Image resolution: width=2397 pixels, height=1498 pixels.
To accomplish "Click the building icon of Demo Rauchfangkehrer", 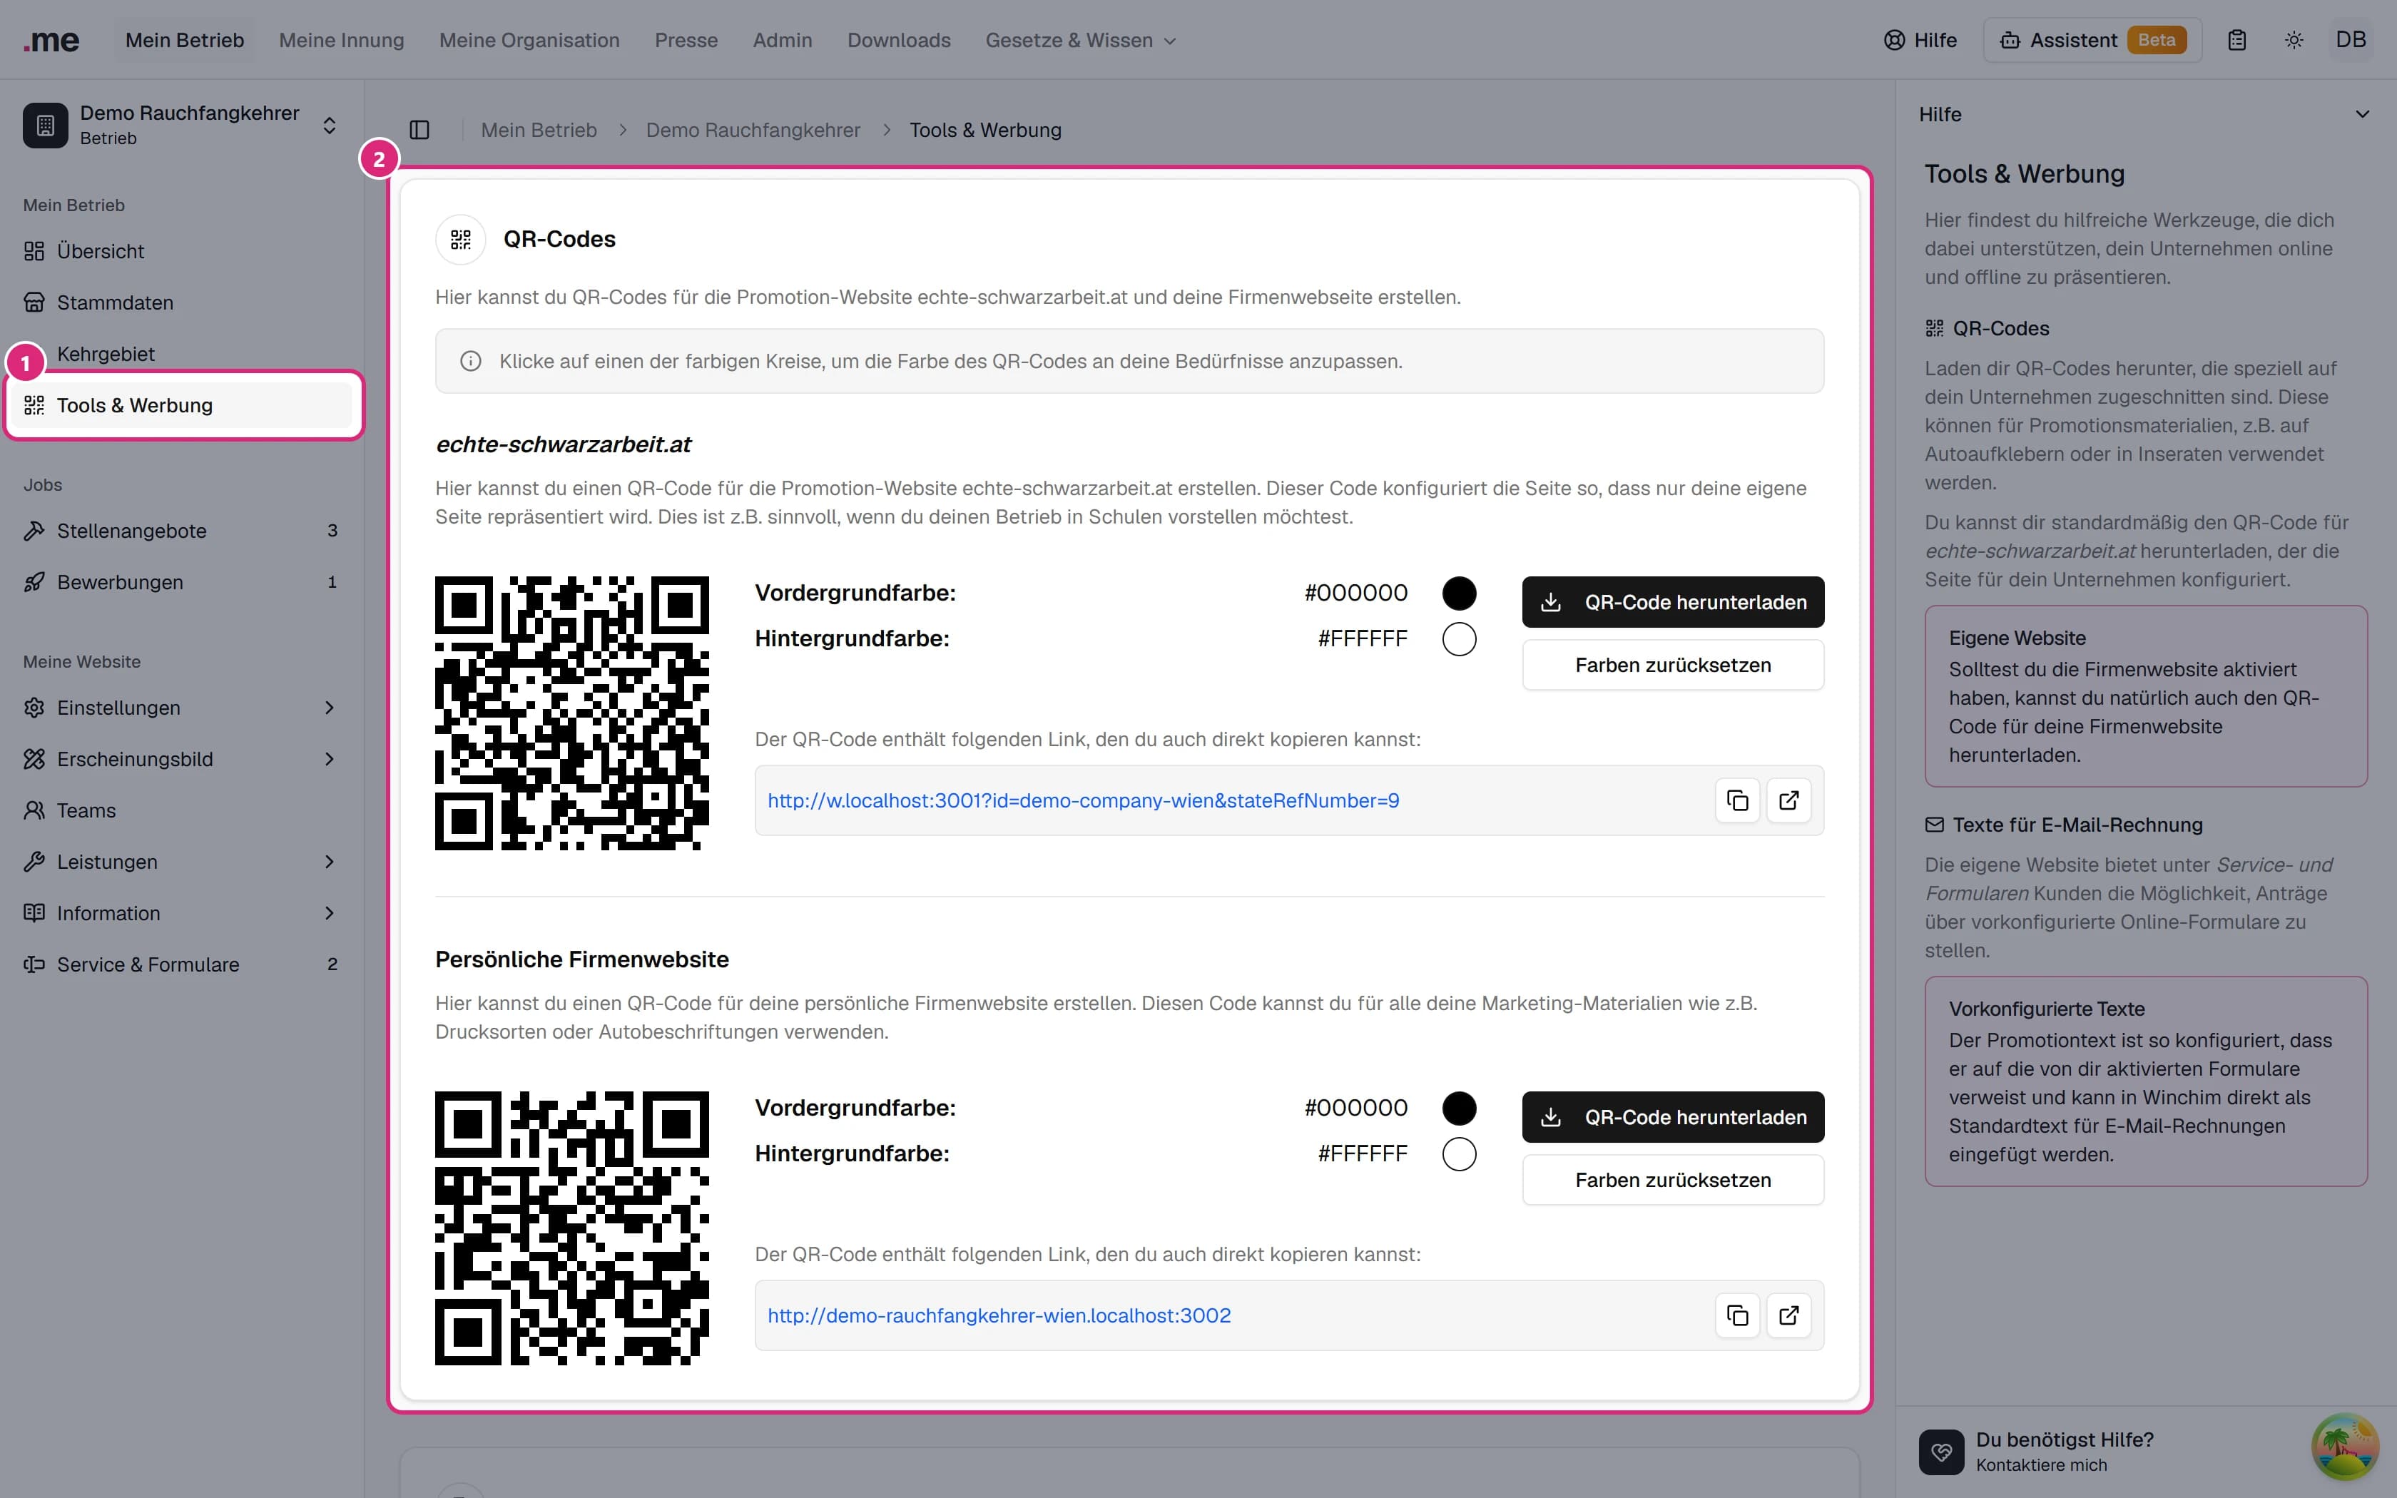I will coord(46,125).
